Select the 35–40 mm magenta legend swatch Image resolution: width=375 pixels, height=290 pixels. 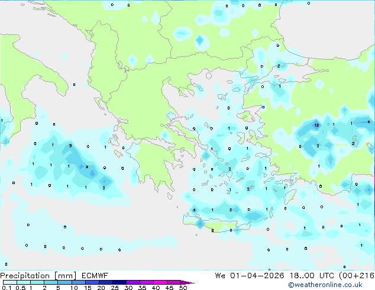147,282
